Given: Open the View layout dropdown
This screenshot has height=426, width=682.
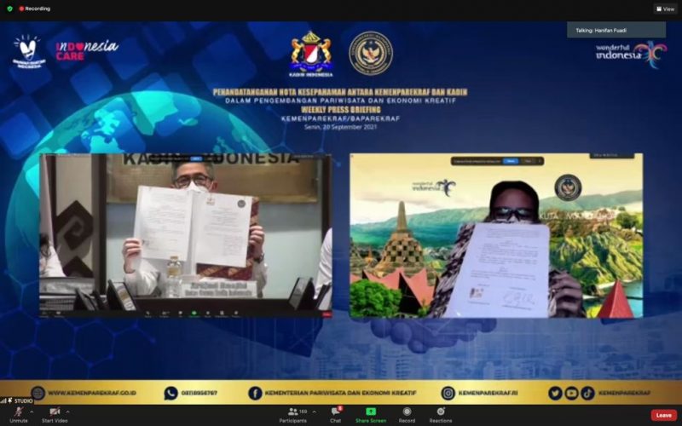Looking at the screenshot, I should pos(665,9).
